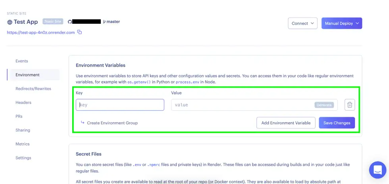
Task: Go to Events in sidebar
Action: coord(21,61)
